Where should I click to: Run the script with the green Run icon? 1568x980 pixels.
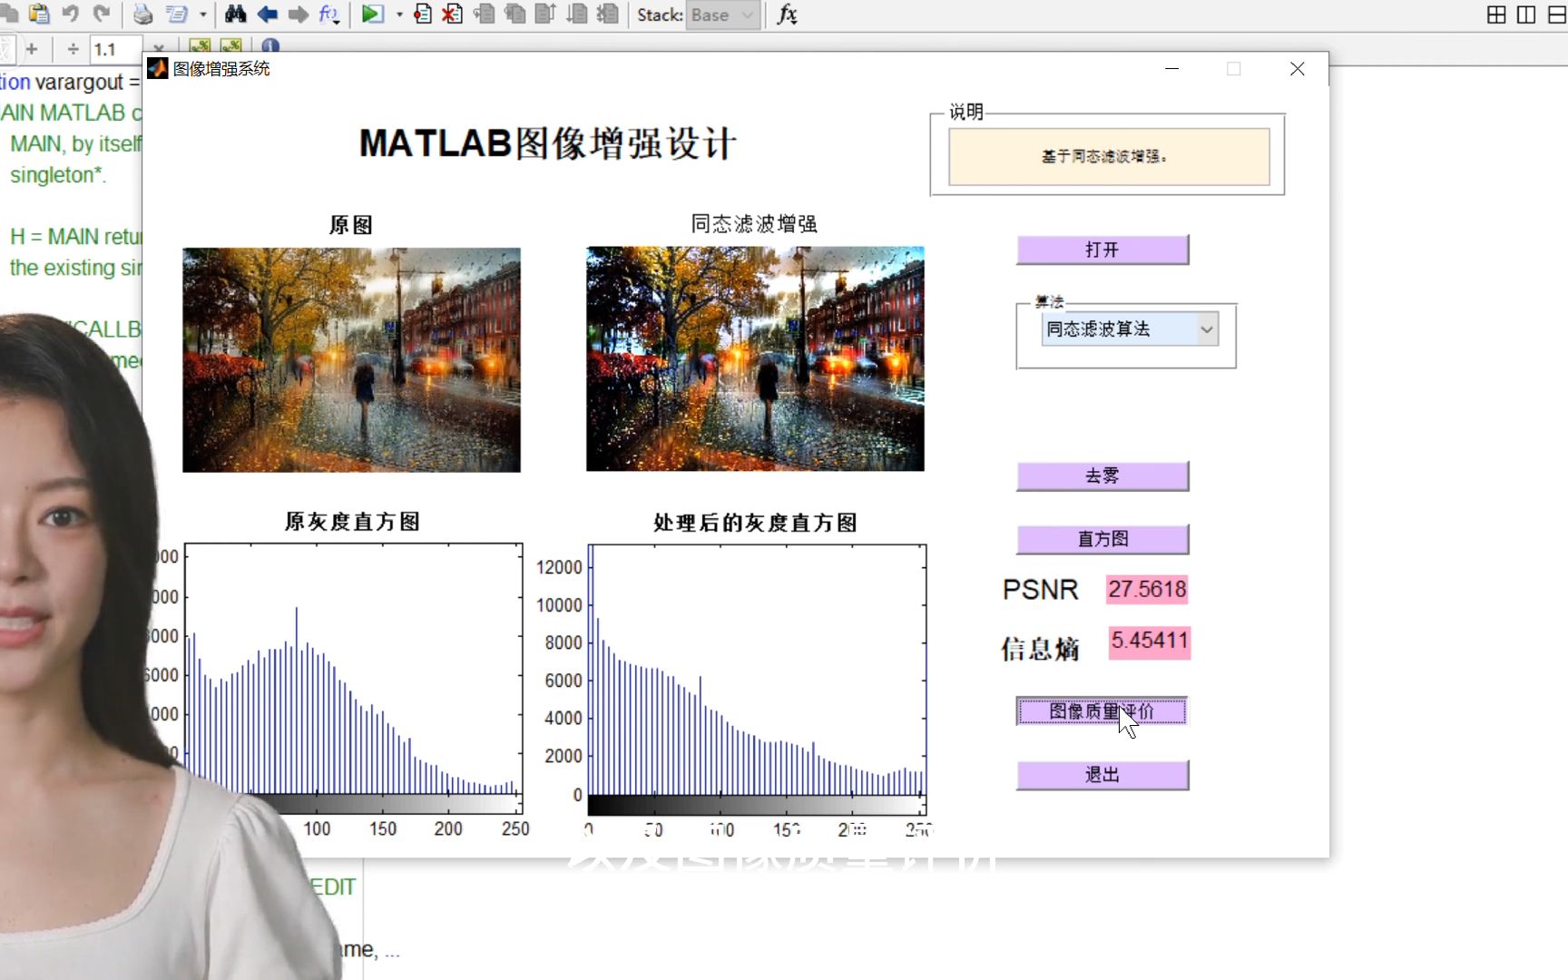point(372,15)
